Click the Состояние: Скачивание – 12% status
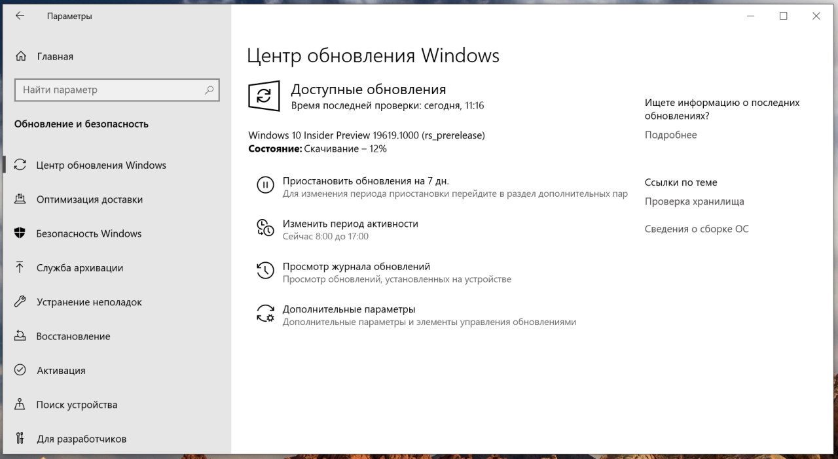 point(318,148)
